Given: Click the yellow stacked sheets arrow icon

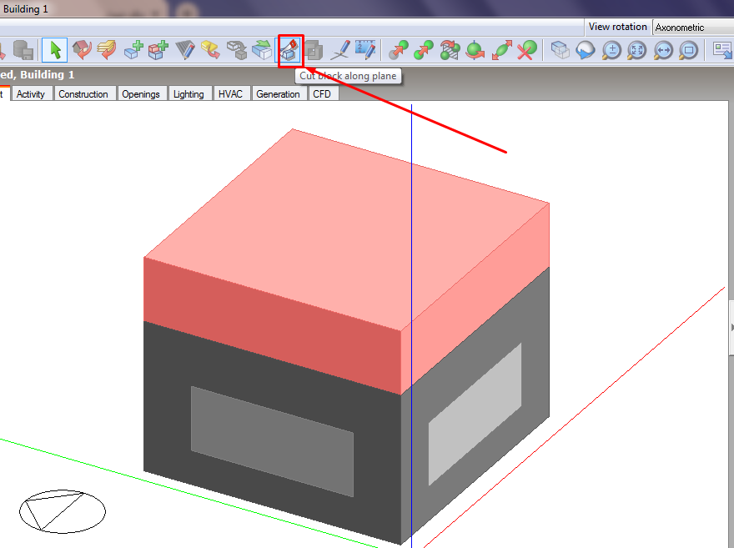Looking at the screenshot, I should click(107, 50).
